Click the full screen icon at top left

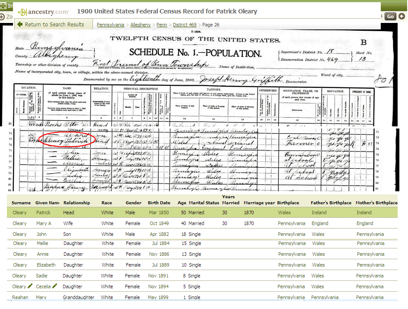(3, 6)
